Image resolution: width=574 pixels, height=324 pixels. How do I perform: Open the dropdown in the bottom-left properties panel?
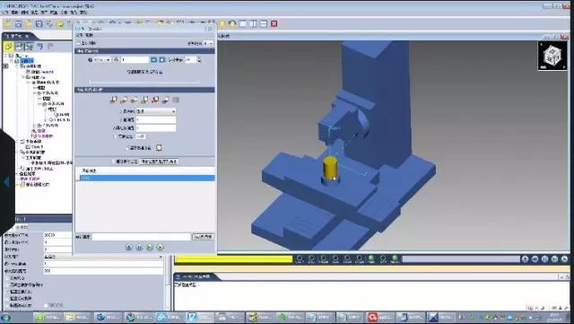(x=103, y=257)
